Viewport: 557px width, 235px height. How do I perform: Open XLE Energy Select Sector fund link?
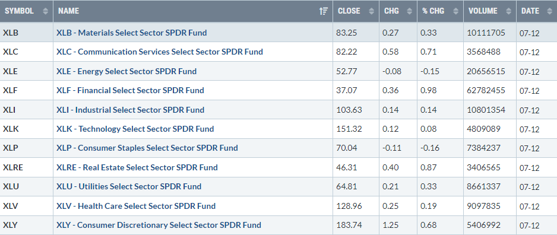[126, 71]
